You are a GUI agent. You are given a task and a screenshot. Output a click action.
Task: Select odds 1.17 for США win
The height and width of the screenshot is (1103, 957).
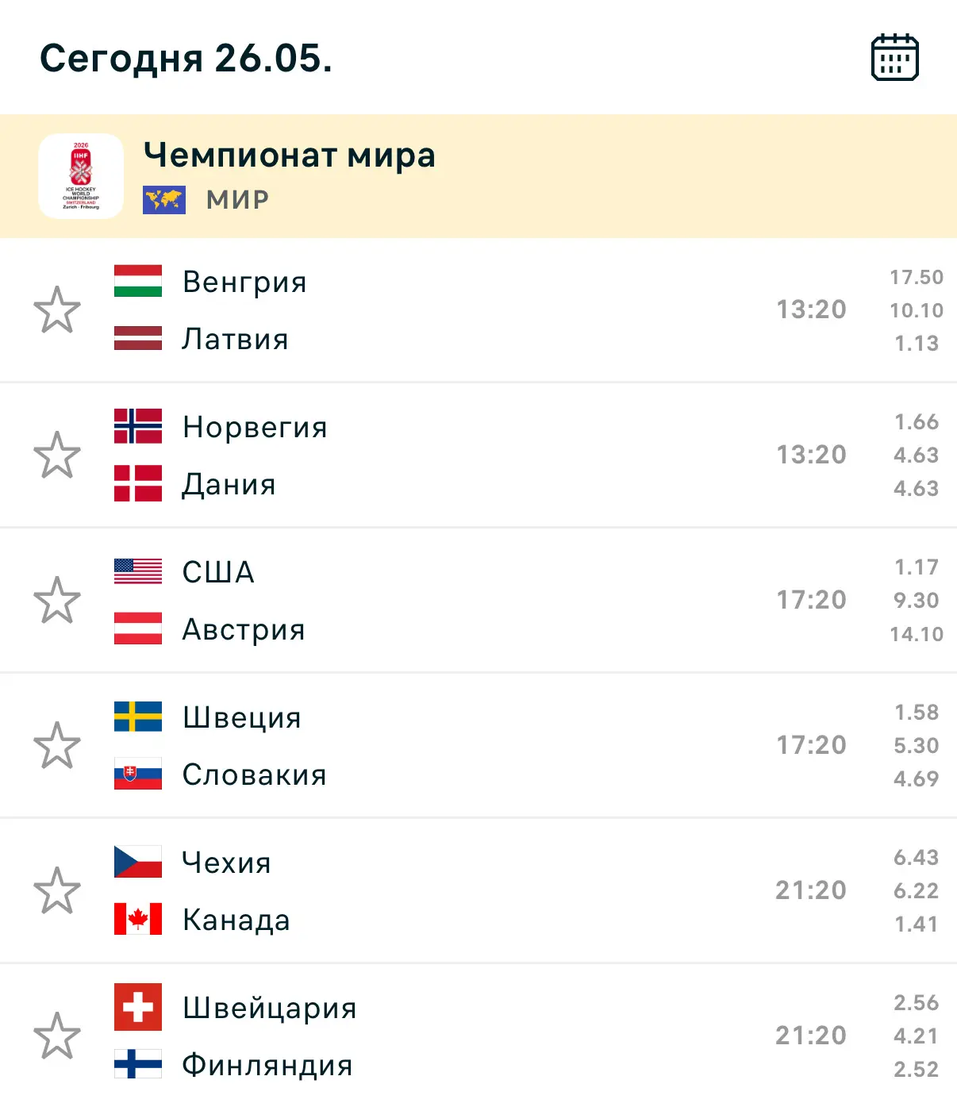[917, 567]
